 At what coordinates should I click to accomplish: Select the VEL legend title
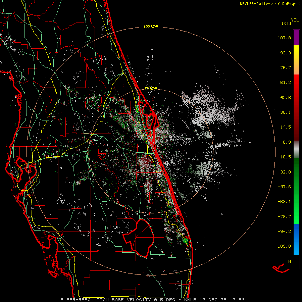pos(295,20)
